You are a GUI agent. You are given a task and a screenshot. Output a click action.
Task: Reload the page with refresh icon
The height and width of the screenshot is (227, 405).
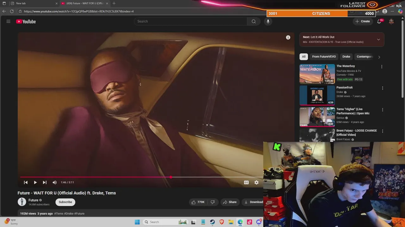click(x=12, y=11)
